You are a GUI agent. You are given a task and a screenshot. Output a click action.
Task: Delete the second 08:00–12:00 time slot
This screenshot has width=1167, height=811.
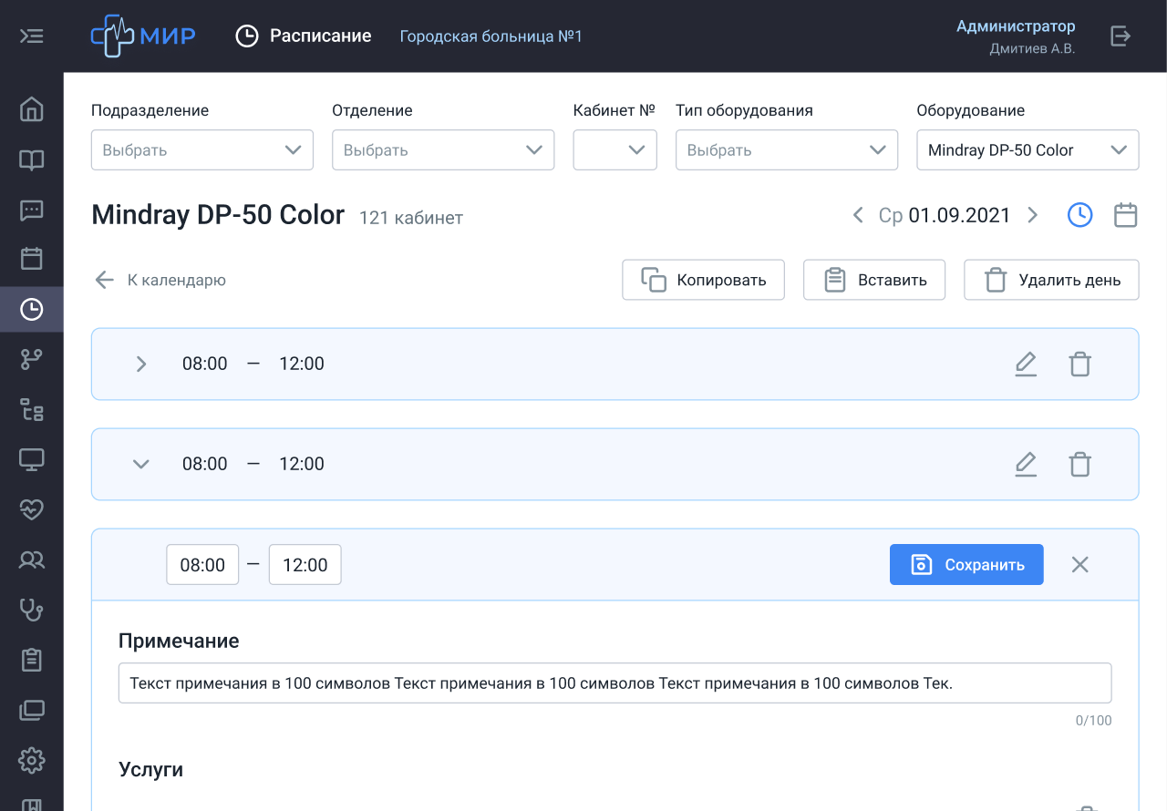click(1079, 465)
